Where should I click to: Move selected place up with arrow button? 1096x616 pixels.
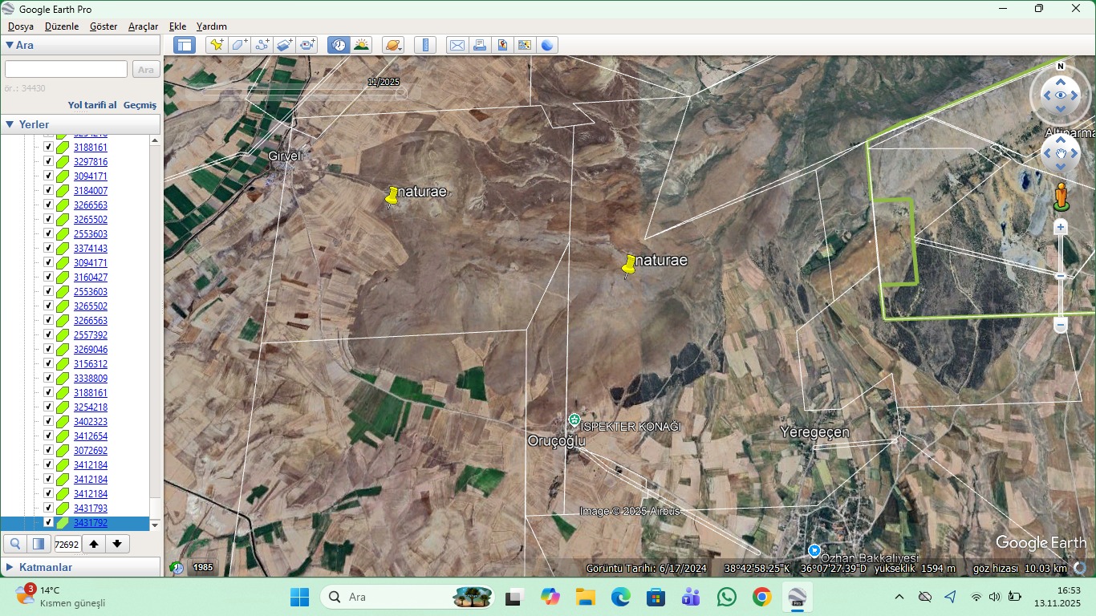click(94, 544)
